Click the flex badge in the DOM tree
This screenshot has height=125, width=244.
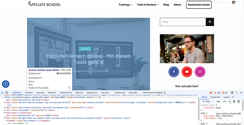tap(9, 105)
